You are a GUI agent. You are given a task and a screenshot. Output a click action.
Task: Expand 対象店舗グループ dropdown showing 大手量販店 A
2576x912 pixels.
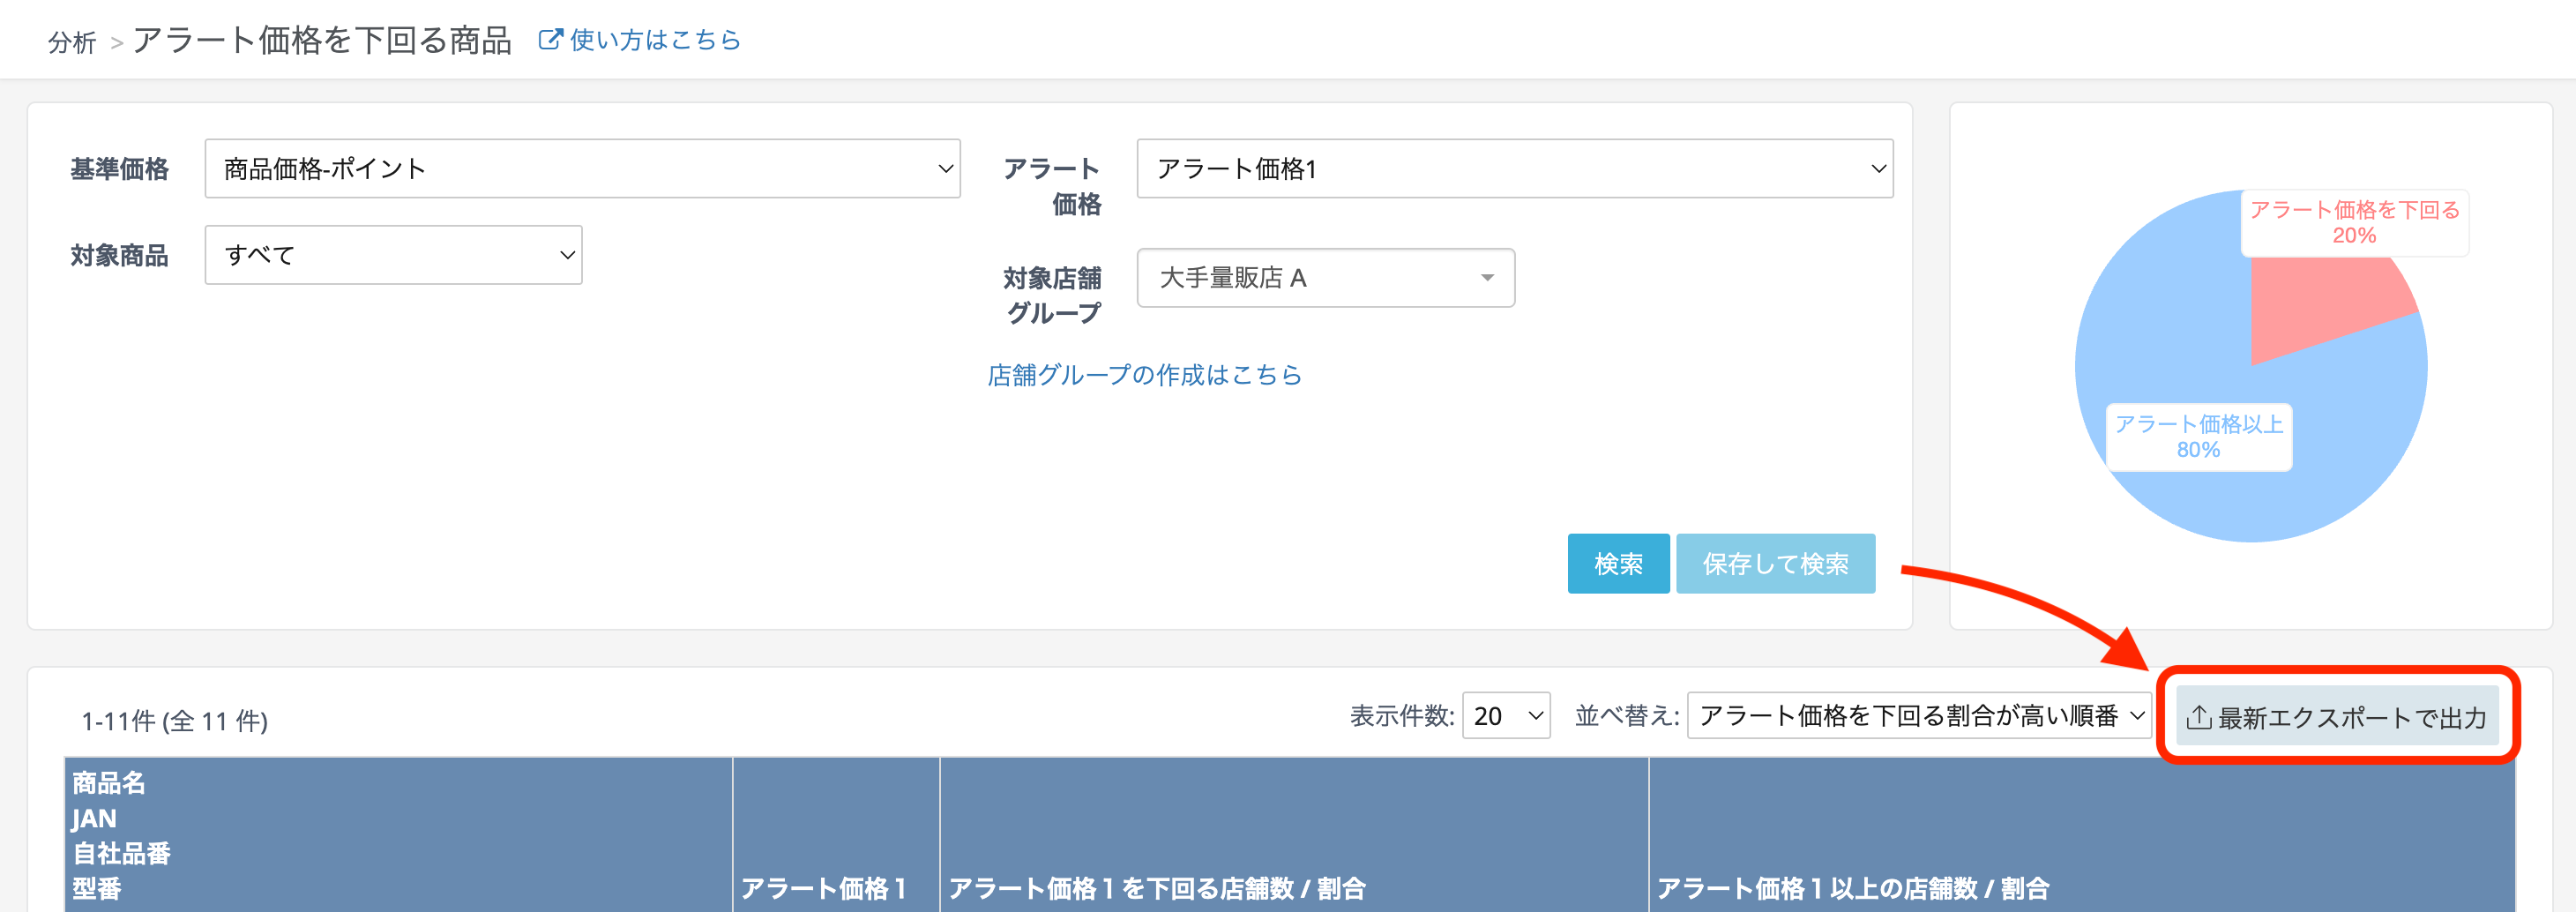[1325, 278]
